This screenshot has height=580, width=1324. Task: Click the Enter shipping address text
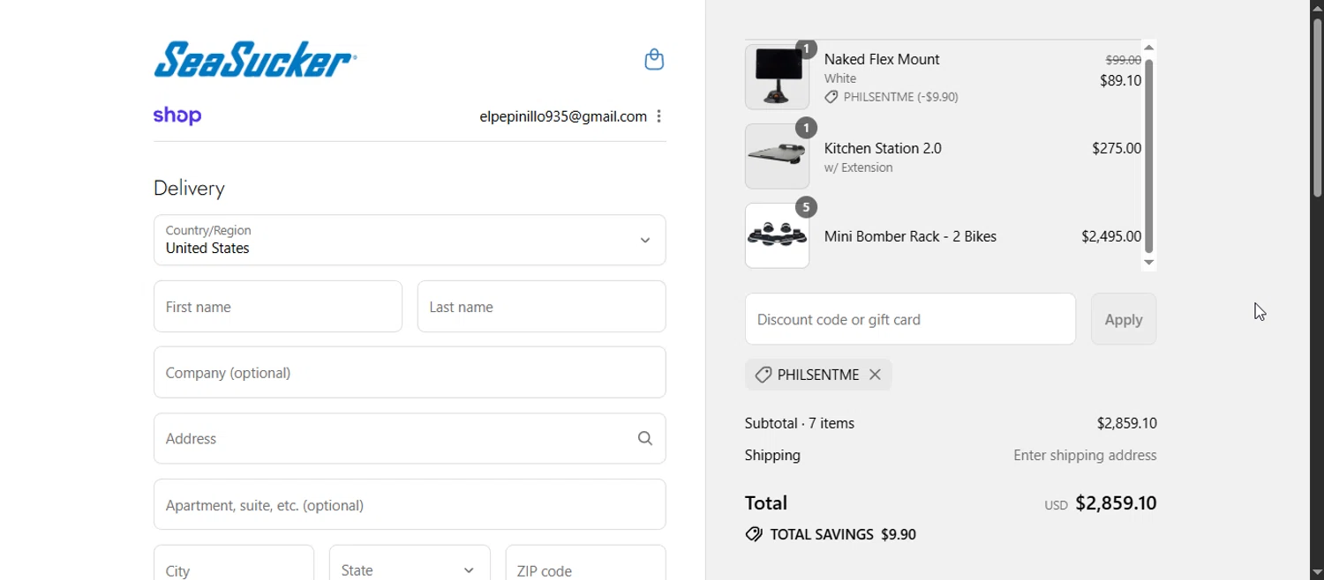[x=1085, y=455]
